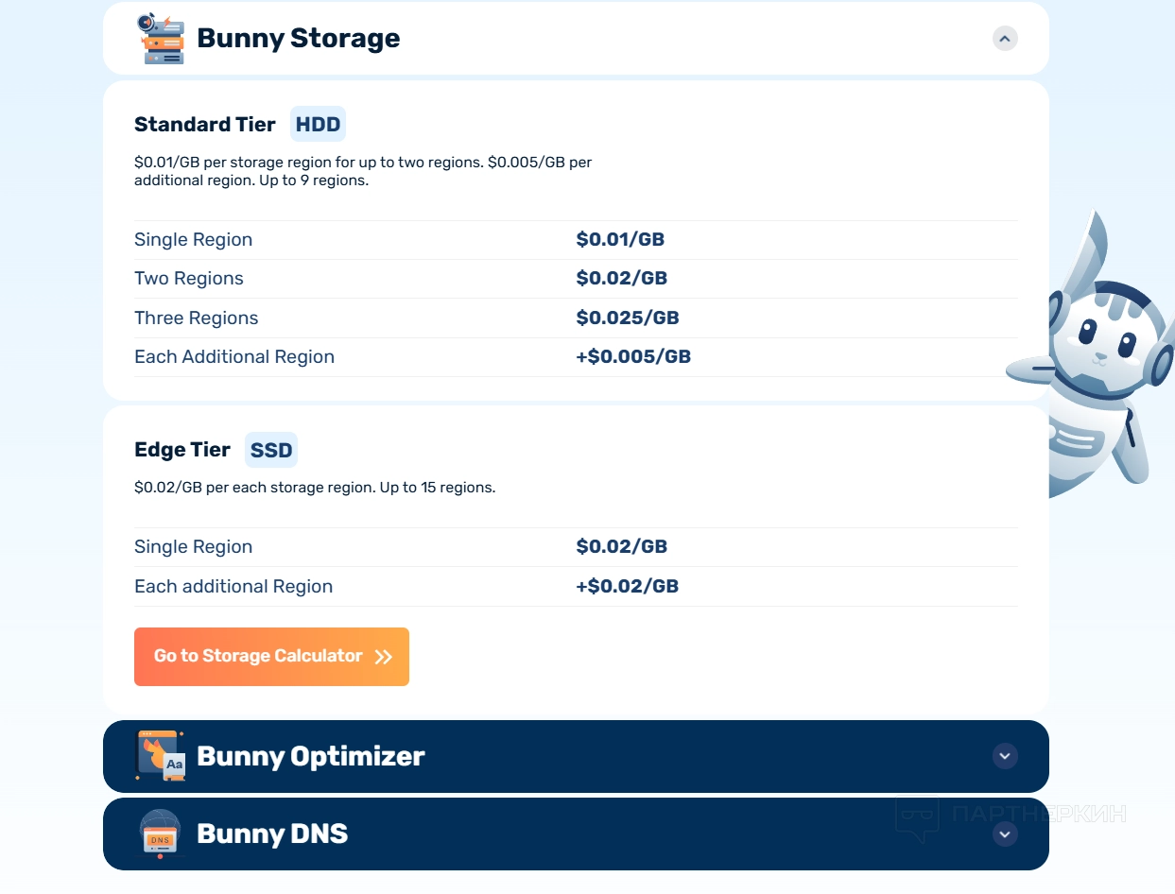This screenshot has height=894, width=1175.
Task: Click the Each Additional Region +$0.005/GB price
Action: [x=633, y=356]
